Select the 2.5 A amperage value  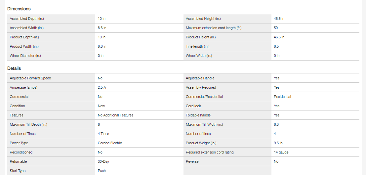click(102, 88)
